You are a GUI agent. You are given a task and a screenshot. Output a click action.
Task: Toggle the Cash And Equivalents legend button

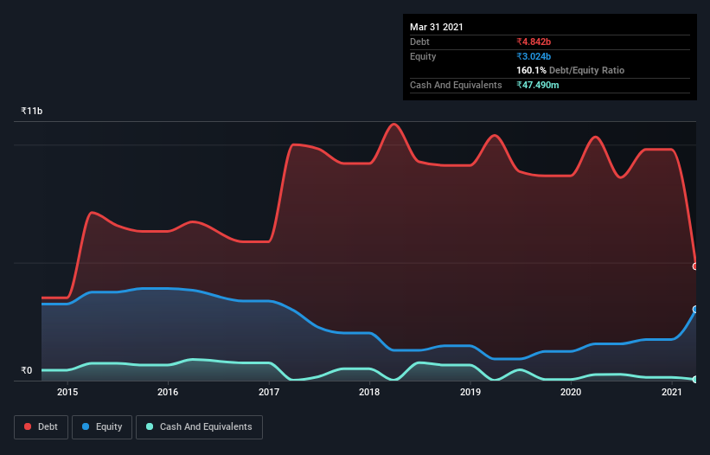coord(199,427)
